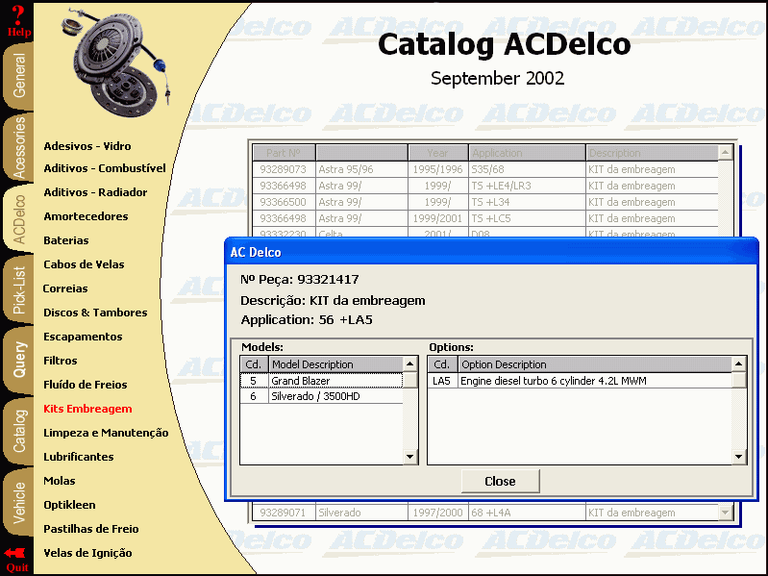The image size is (768, 576).
Task: Click the 1997/2000 year cell
Action: 438,513
